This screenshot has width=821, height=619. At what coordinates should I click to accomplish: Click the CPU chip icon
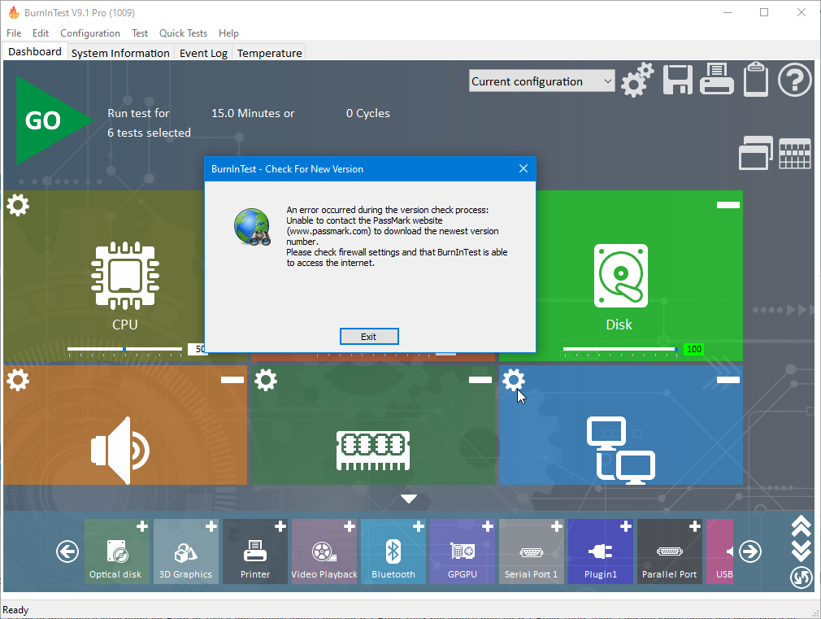tap(125, 275)
